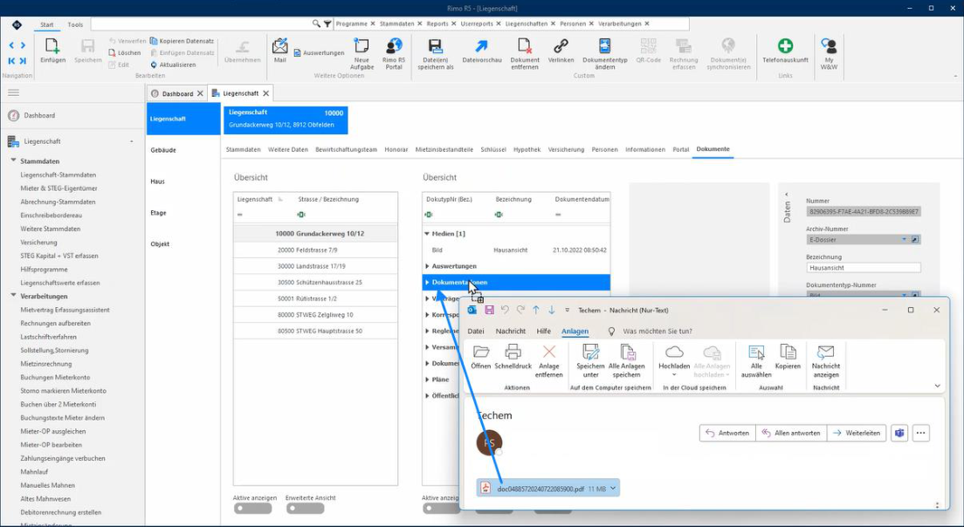Click the Antworten button
This screenshot has height=527, width=964.
coord(728,433)
